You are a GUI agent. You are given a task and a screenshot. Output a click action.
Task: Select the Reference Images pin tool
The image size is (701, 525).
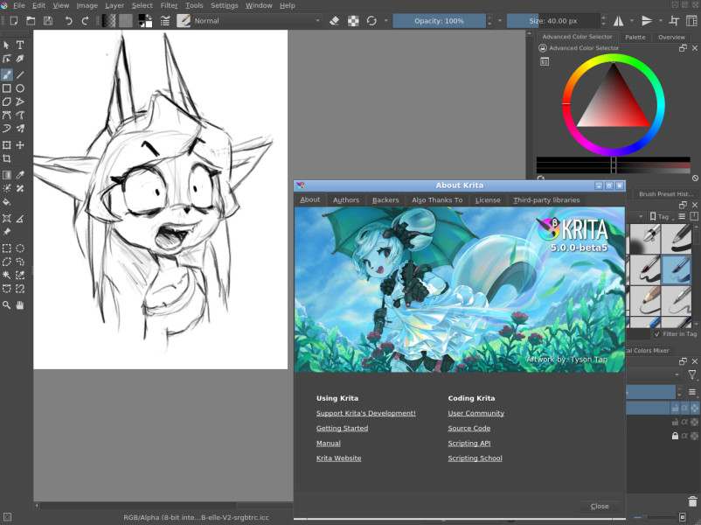(x=6, y=232)
